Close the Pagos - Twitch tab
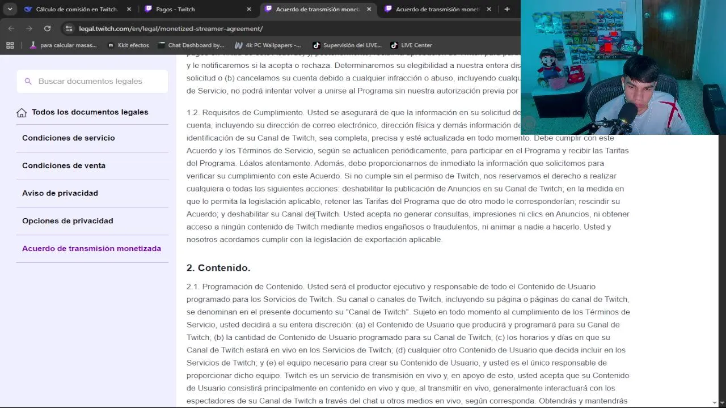This screenshot has height=408, width=726. pos(249,9)
